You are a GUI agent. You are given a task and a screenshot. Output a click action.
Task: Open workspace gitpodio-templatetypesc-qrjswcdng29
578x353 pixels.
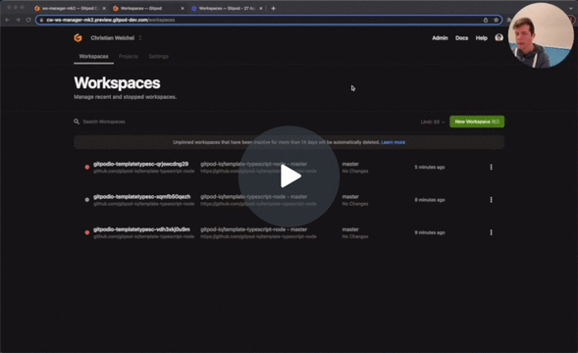(x=140, y=164)
